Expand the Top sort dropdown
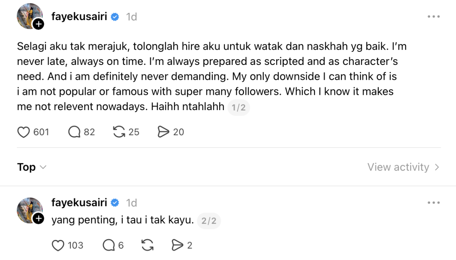Screen dimensions: 456x260 [32, 167]
